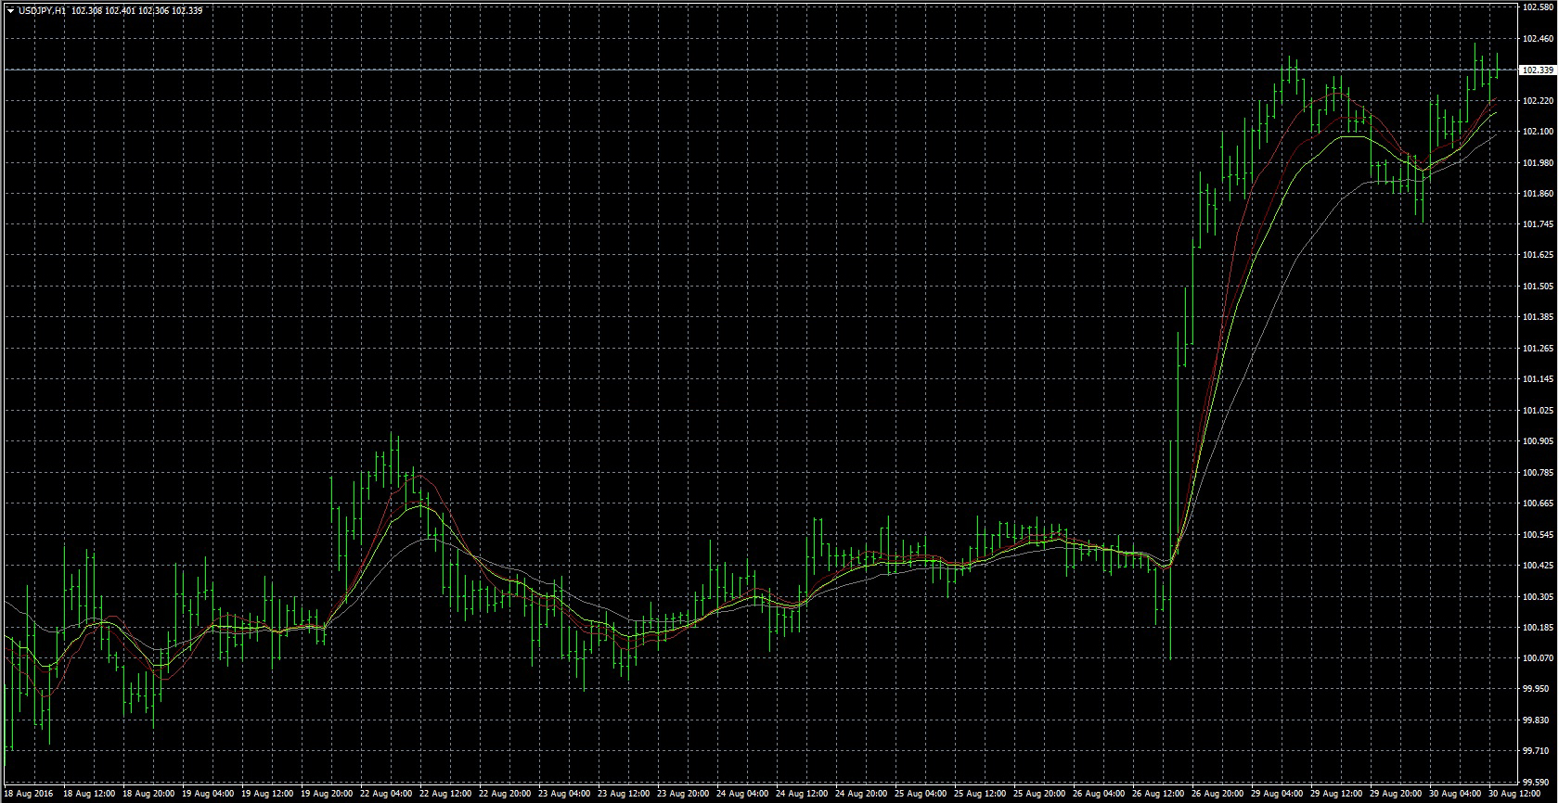Click the 100.305 price scale label
This screenshot has width=1559, height=803.
[x=1539, y=596]
